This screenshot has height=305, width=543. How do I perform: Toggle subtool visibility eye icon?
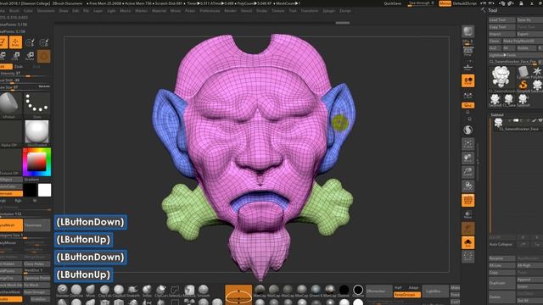(540, 120)
